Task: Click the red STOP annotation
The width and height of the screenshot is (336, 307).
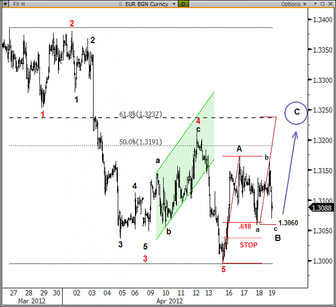Action: click(248, 245)
